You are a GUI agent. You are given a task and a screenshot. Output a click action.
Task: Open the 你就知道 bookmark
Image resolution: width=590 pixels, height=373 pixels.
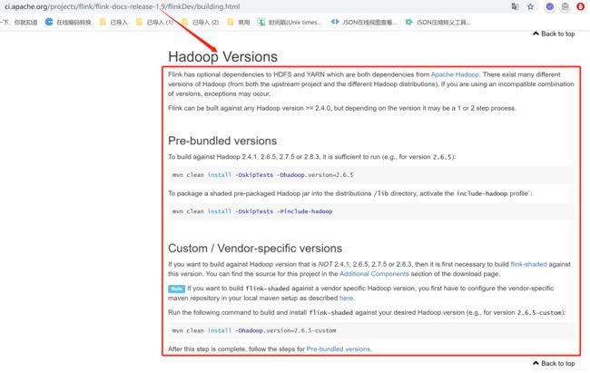point(19,22)
